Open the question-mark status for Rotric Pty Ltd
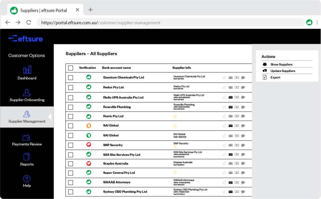Image resolution: width=321 pixels, height=199 pixels. point(174,117)
